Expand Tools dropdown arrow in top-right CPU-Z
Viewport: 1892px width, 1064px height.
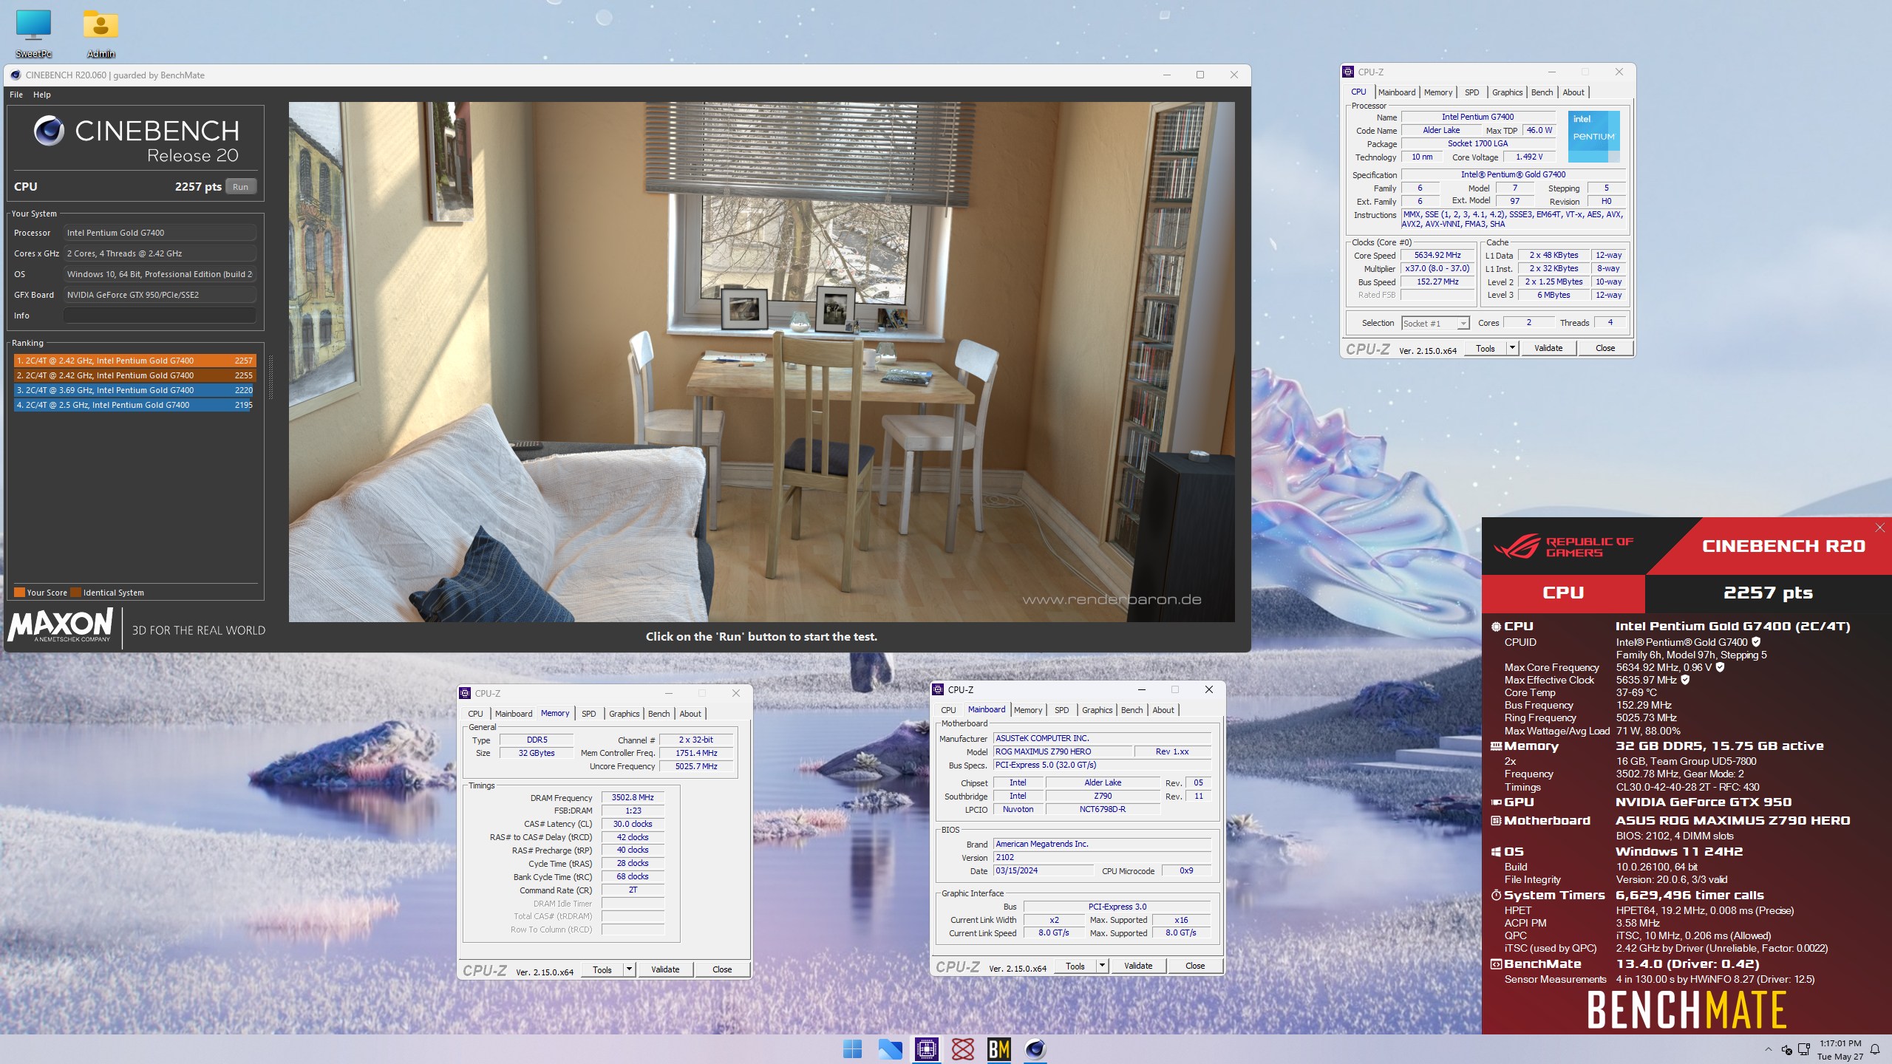1512,348
